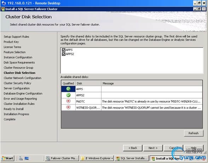This screenshot has width=208, height=163.
Task: Switch to Failover Cluster Manager taskbar item
Action: (x=62, y=158)
